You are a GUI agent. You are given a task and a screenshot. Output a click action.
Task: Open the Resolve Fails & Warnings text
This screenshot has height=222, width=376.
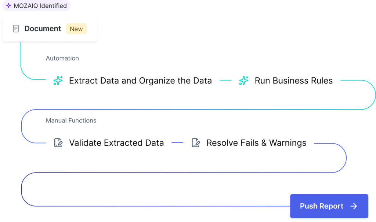coord(256,143)
